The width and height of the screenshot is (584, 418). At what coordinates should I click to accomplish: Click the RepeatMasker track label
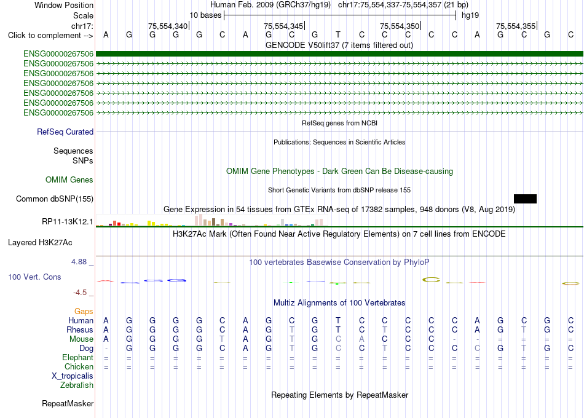[68, 403]
